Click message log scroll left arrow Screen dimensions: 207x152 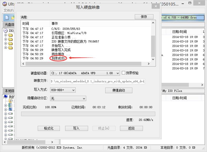[23, 64]
